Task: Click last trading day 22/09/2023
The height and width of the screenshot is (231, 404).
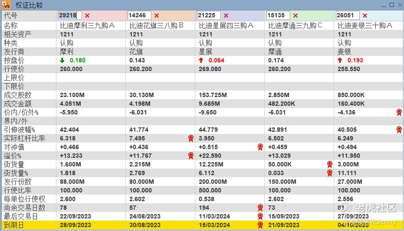Action: (76, 216)
